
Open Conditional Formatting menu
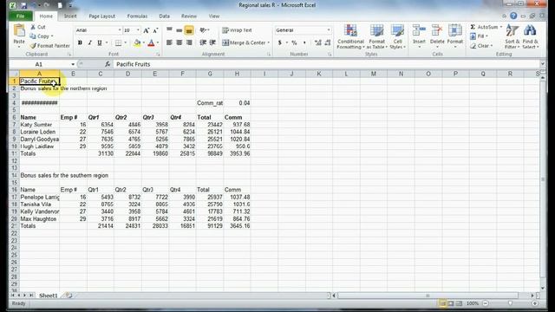(x=350, y=36)
